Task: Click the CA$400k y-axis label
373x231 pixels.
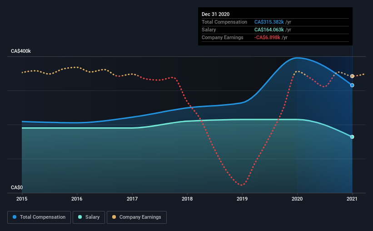Action: pos(21,51)
